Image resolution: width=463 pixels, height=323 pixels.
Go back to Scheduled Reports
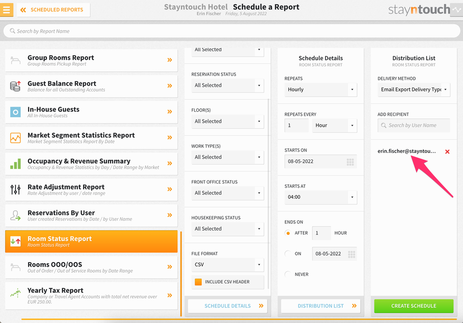53,10
